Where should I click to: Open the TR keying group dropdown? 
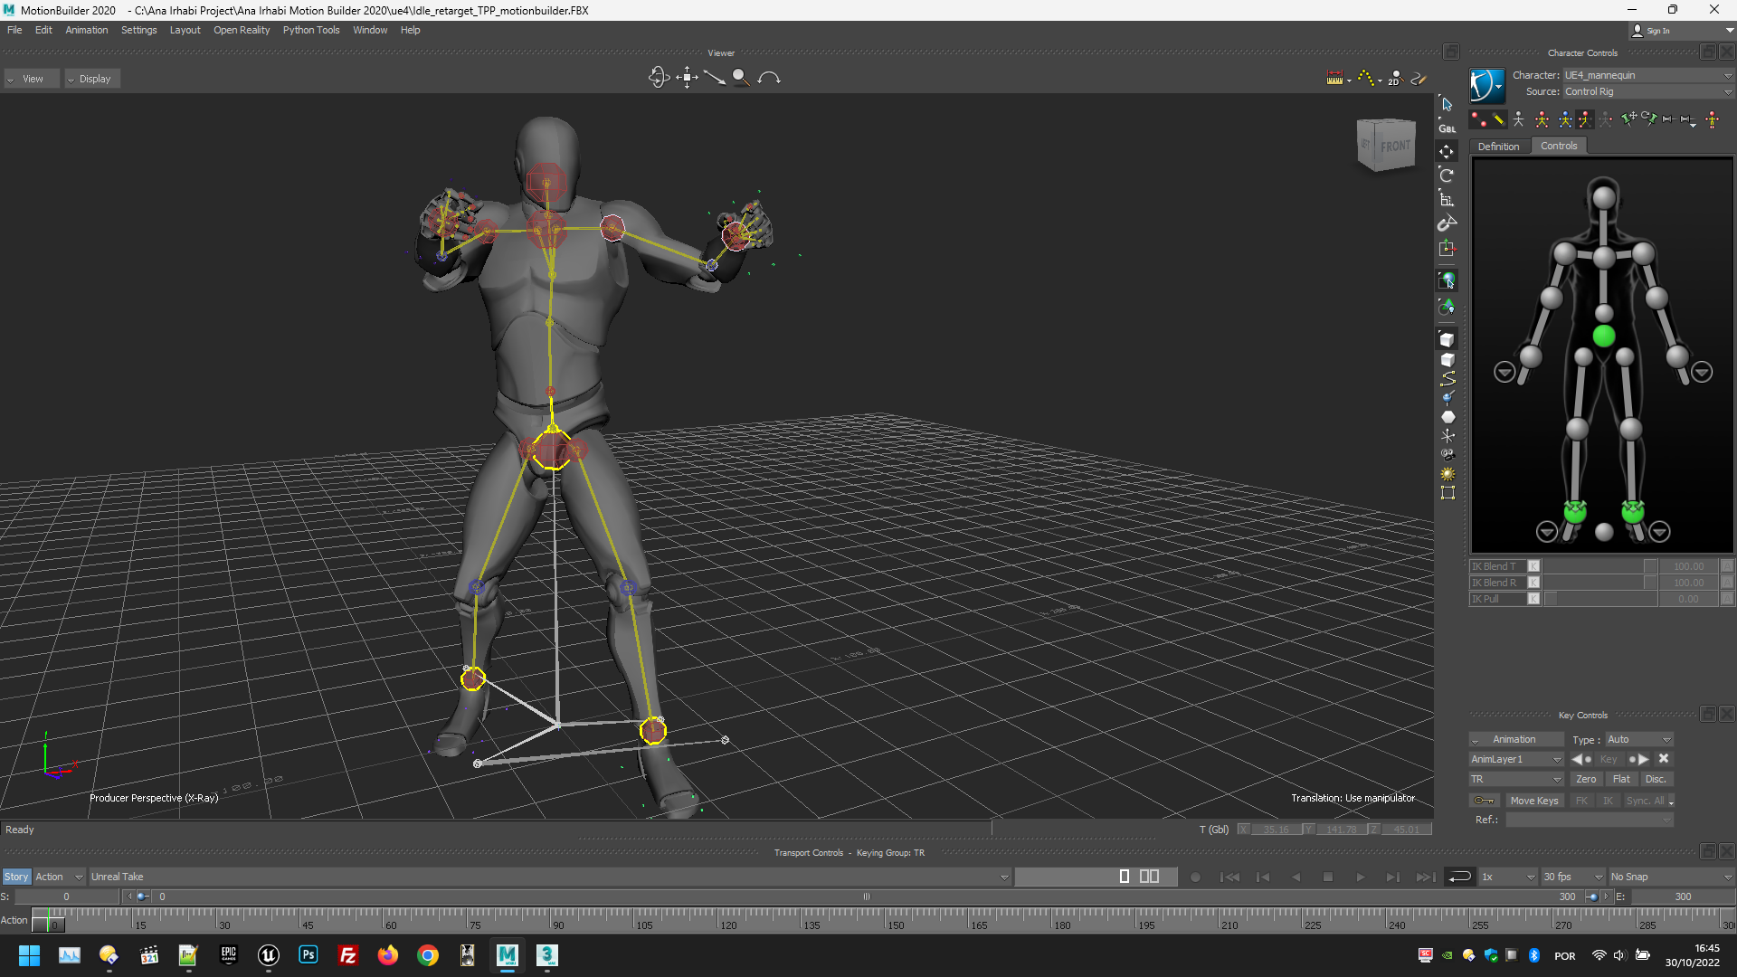[x=1516, y=780]
